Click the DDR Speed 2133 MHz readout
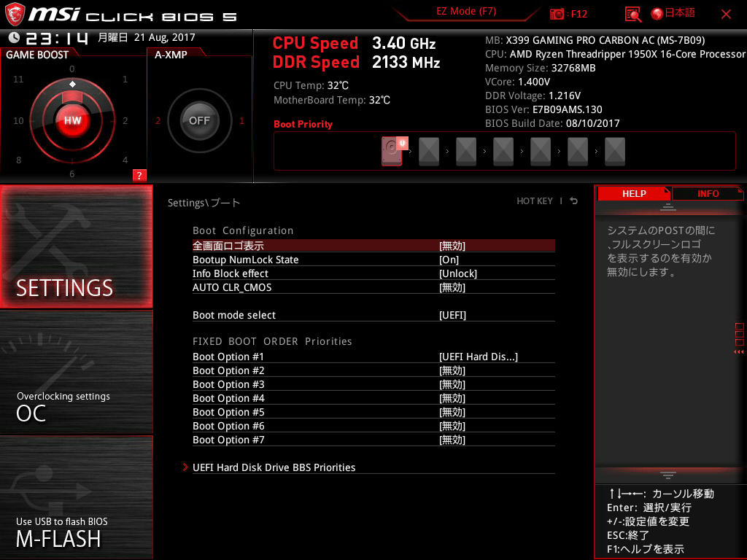 click(356, 63)
